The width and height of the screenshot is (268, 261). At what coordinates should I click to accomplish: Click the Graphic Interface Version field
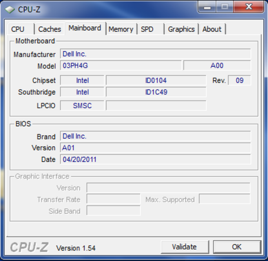pos(168,188)
